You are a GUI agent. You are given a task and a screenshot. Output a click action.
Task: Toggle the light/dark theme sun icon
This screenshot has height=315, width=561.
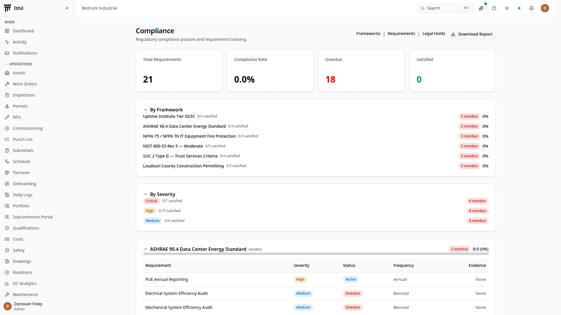507,8
